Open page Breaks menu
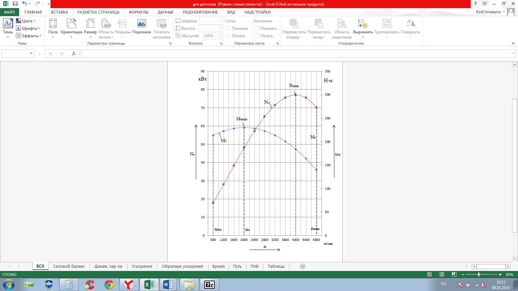Screen dimensions: 518x291 click(x=123, y=28)
